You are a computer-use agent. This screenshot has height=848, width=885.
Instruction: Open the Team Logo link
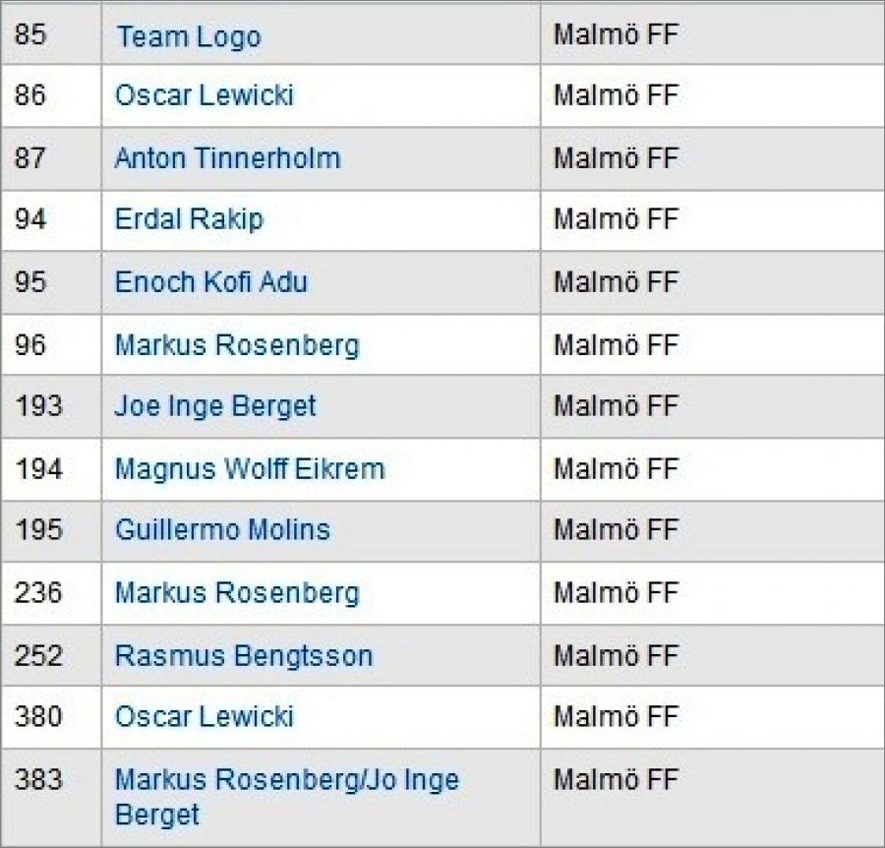(188, 37)
